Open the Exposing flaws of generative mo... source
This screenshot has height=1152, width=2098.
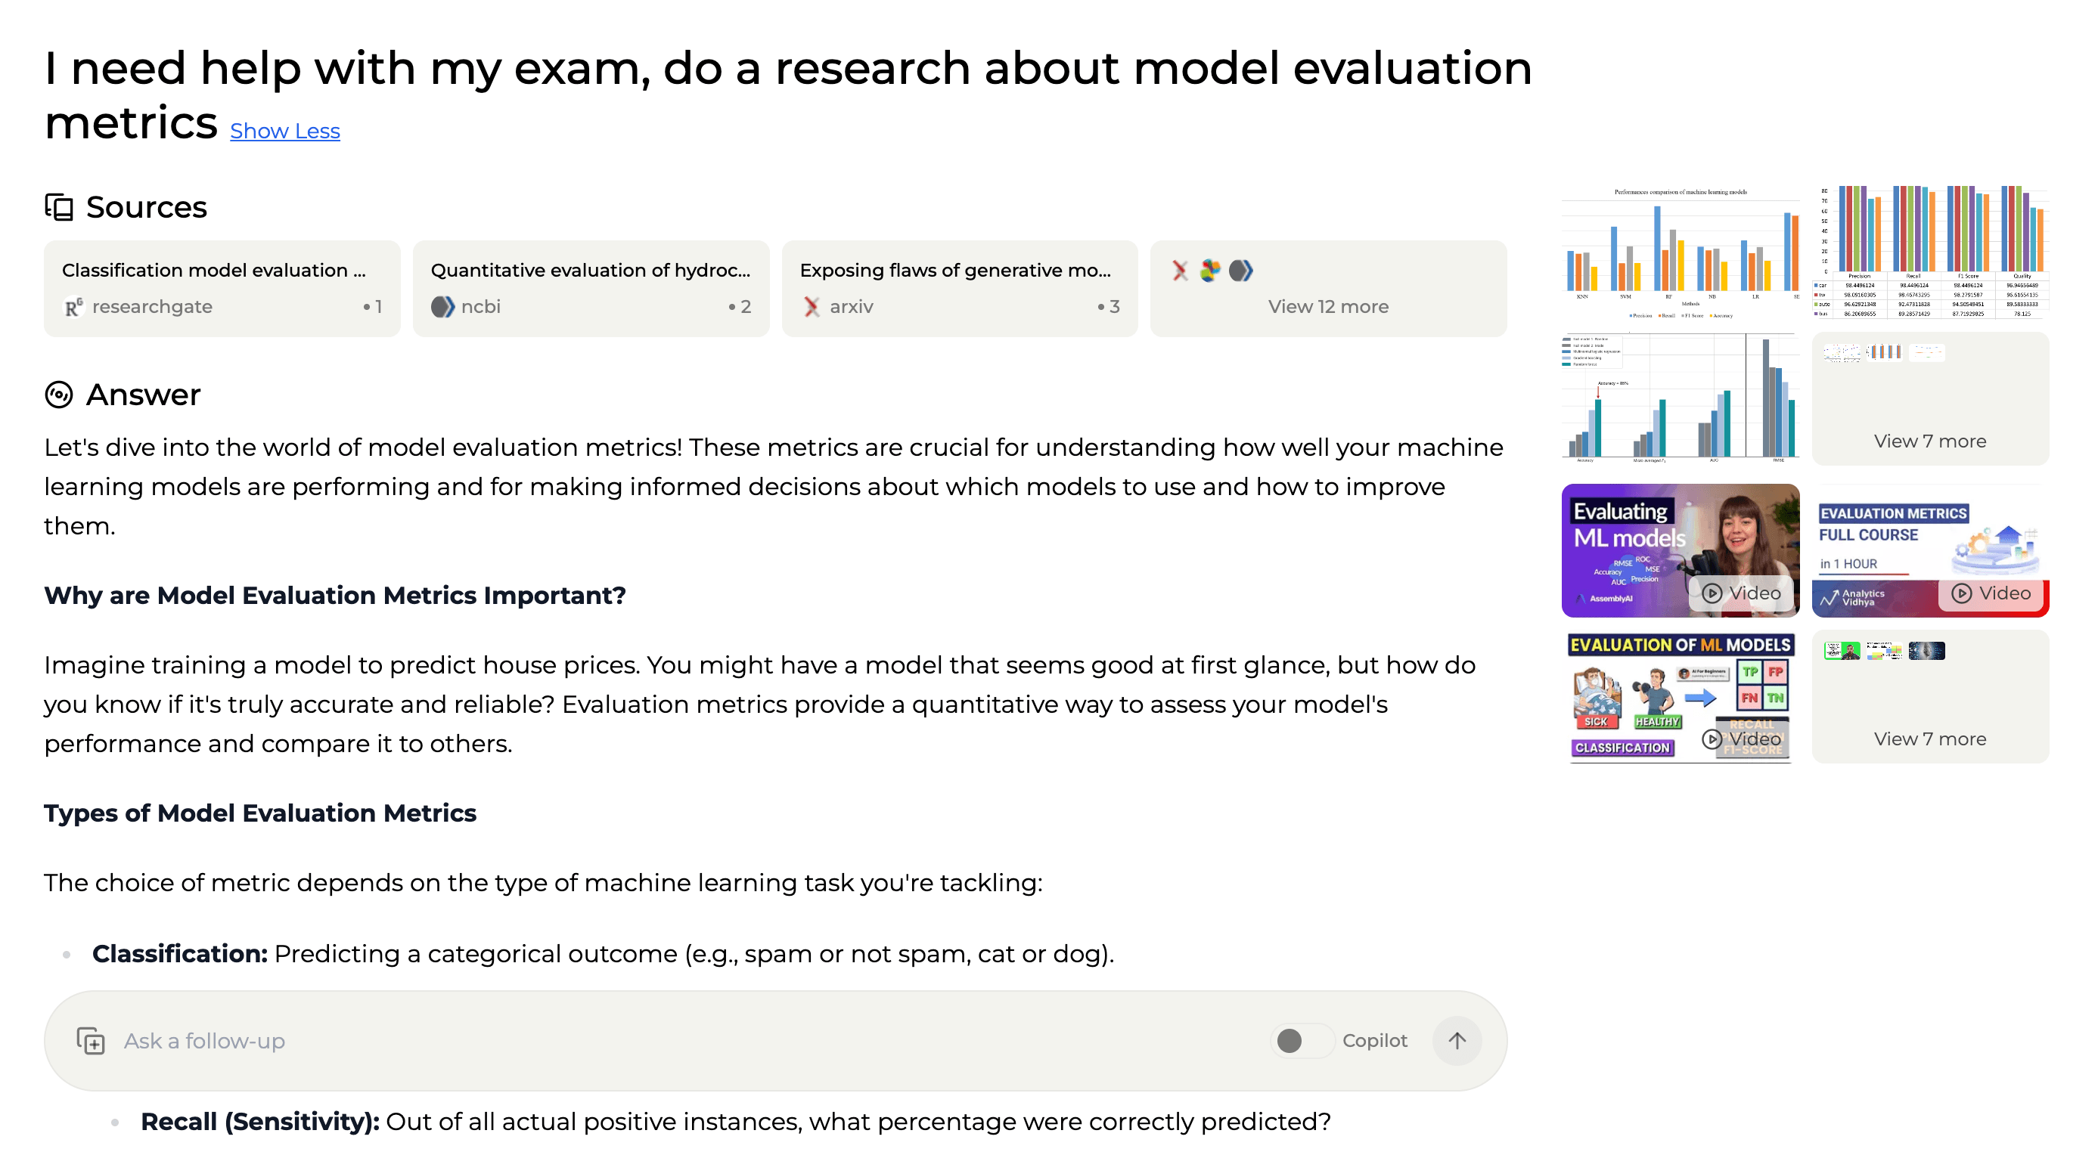point(960,288)
